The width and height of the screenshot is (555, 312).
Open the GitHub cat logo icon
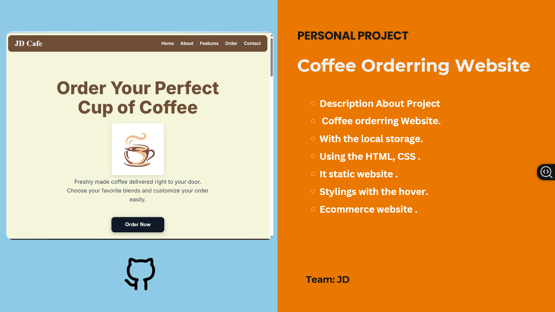(x=140, y=274)
